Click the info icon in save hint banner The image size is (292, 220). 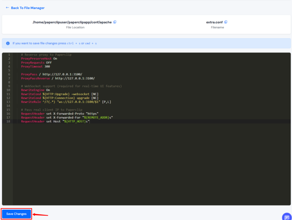coord(8,43)
